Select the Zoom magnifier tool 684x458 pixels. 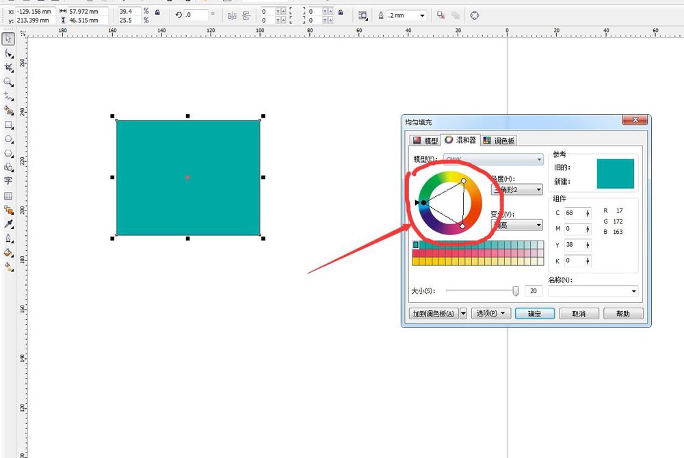[x=8, y=82]
